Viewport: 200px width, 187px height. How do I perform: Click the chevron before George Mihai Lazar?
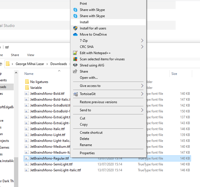[x=12, y=64]
